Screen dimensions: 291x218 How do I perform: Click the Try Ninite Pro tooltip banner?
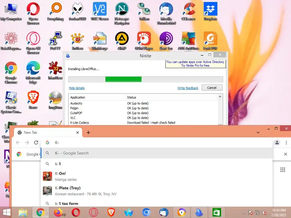(x=196, y=64)
